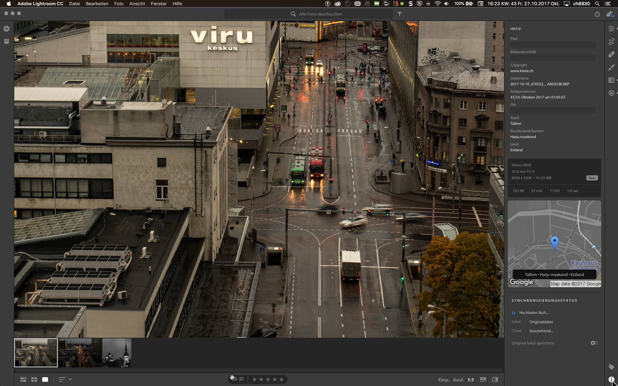Click the Tallinn • Harju maakond • Estland map label
This screenshot has width=618, height=386.
click(x=554, y=274)
